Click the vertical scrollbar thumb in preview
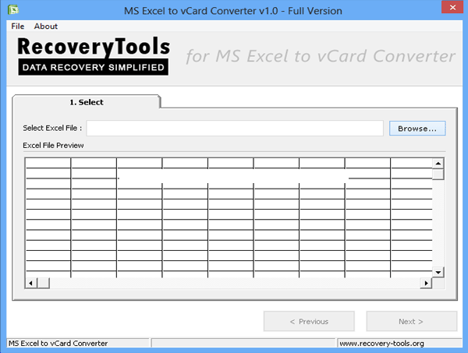Image resolution: width=468 pixels, height=353 pixels. (x=438, y=174)
